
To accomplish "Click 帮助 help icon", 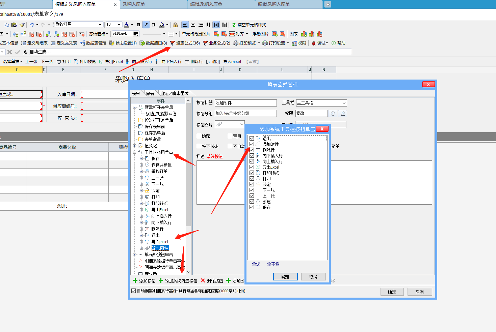I will (334, 43).
